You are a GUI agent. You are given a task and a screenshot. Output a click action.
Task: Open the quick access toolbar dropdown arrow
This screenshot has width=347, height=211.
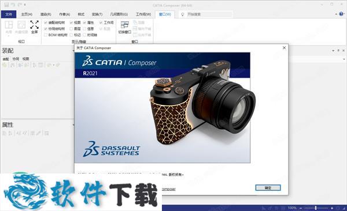tap(25, 5)
